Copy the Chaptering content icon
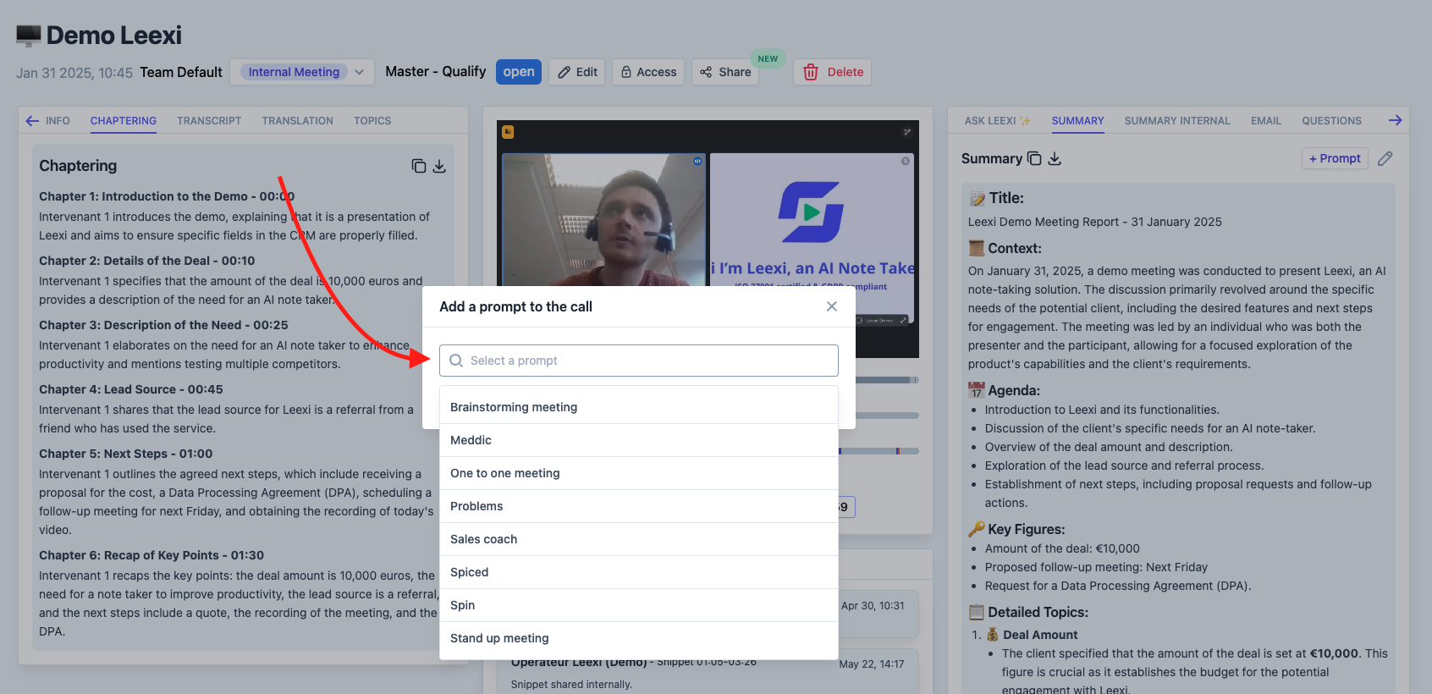The height and width of the screenshot is (694, 1432). pyautogui.click(x=418, y=166)
